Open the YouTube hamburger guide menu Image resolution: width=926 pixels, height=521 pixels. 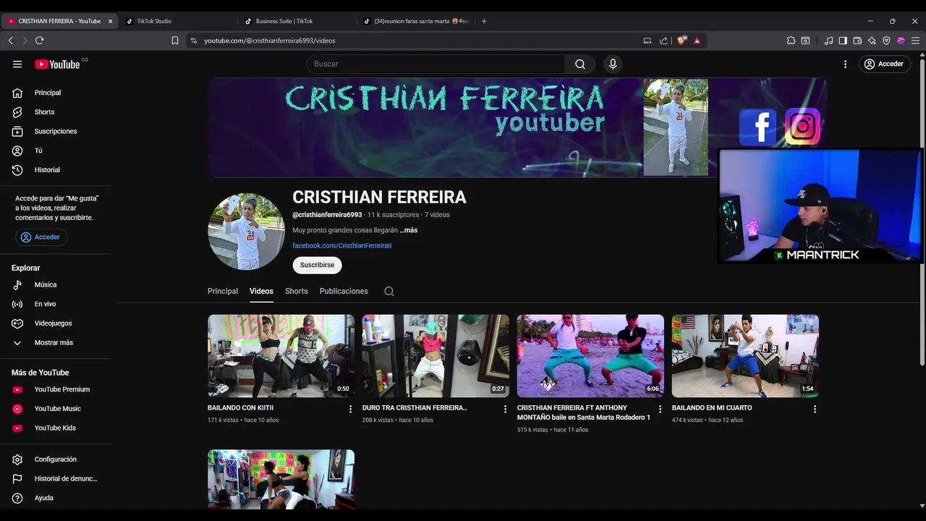pos(17,64)
